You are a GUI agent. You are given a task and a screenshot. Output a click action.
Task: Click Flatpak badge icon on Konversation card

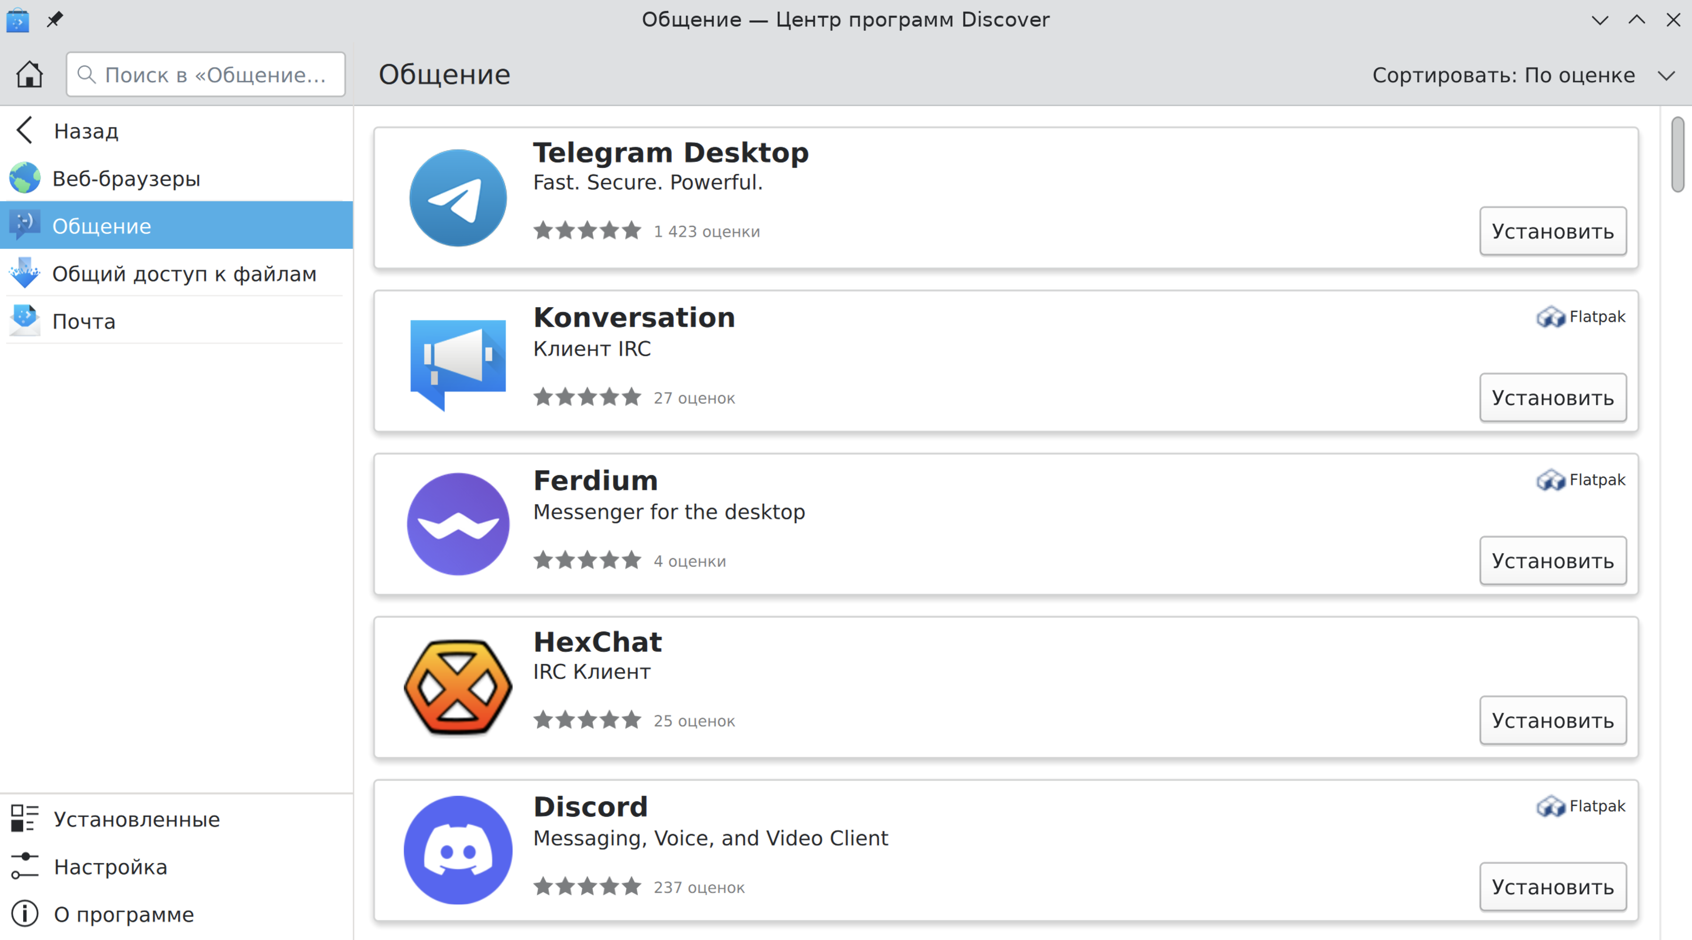tap(1551, 317)
